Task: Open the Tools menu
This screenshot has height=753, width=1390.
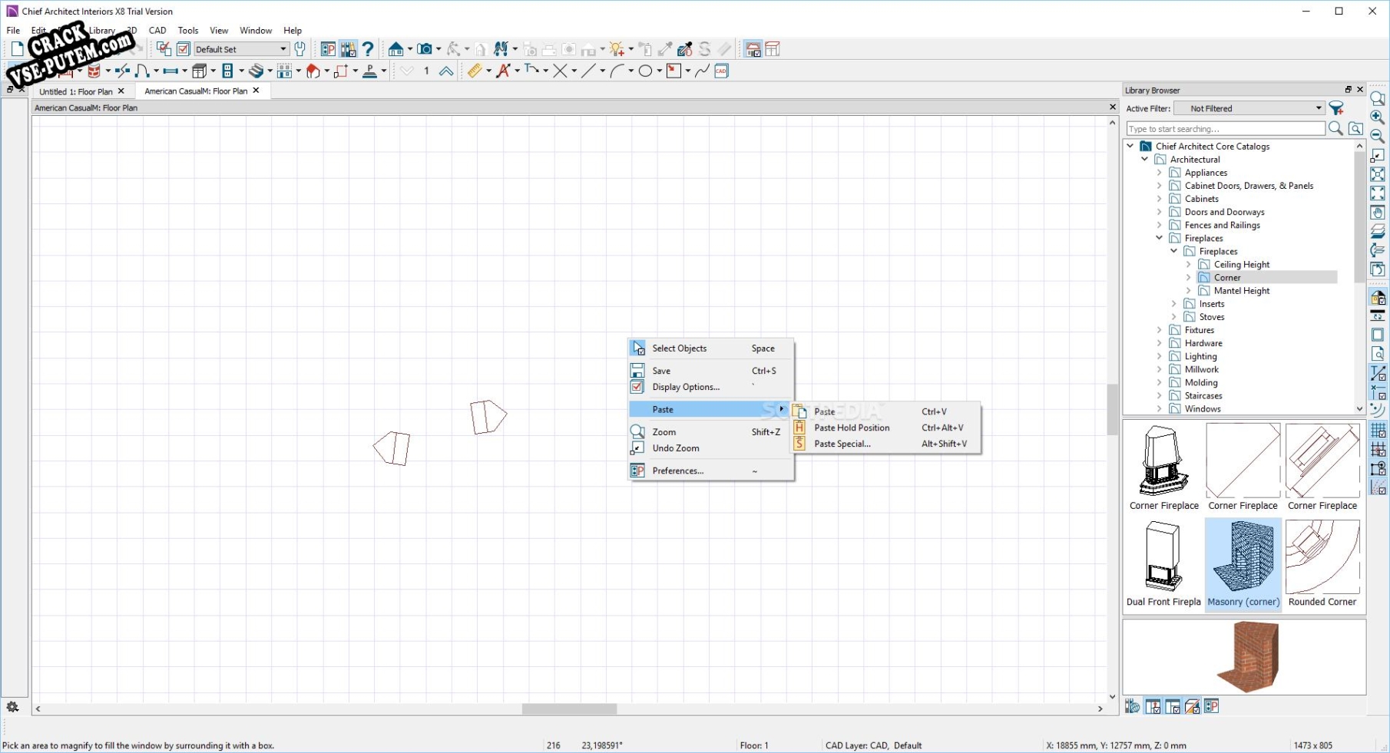Action: (x=188, y=31)
